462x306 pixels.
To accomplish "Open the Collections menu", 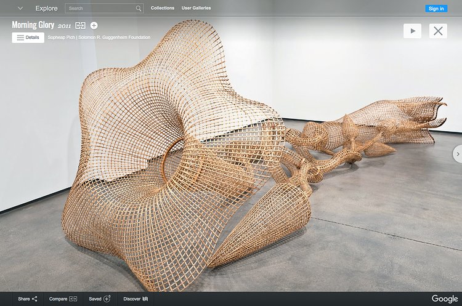I will click(163, 9).
